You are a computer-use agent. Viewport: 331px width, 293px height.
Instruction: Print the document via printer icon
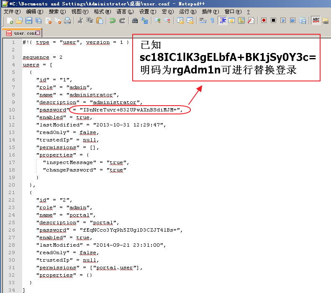pos(67,20)
